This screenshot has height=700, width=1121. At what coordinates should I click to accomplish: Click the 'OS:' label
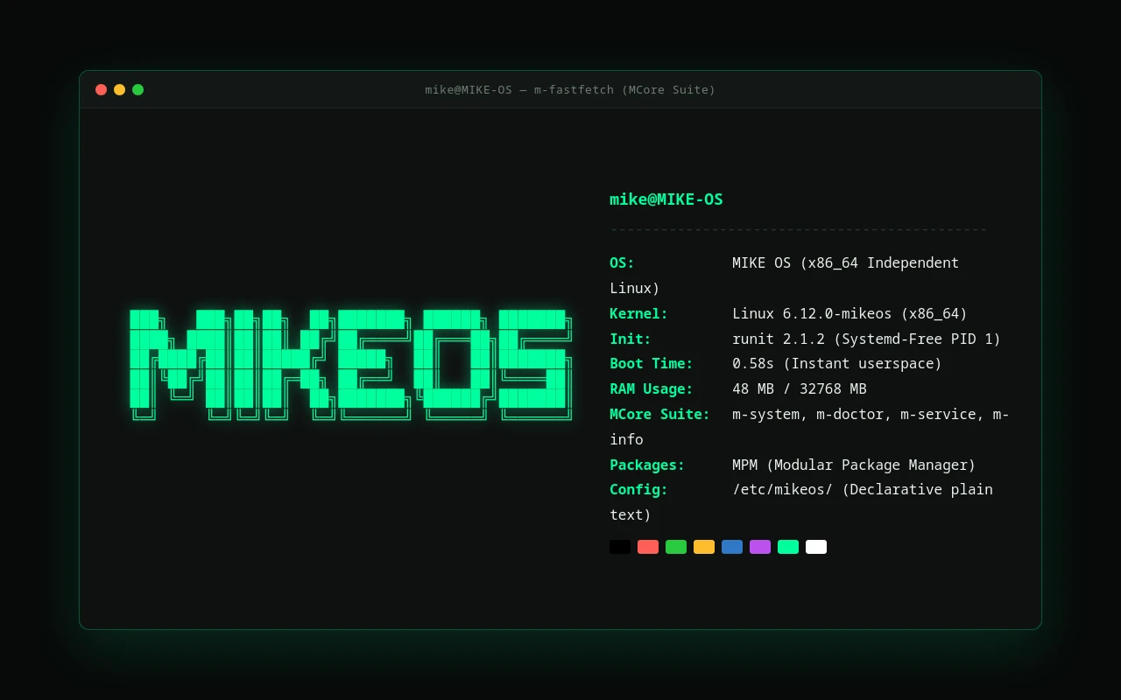[622, 262]
